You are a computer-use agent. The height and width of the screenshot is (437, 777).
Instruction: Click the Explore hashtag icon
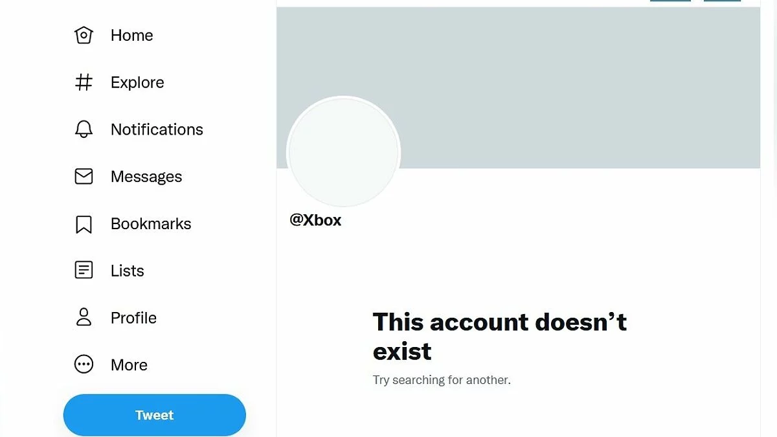pyautogui.click(x=84, y=82)
